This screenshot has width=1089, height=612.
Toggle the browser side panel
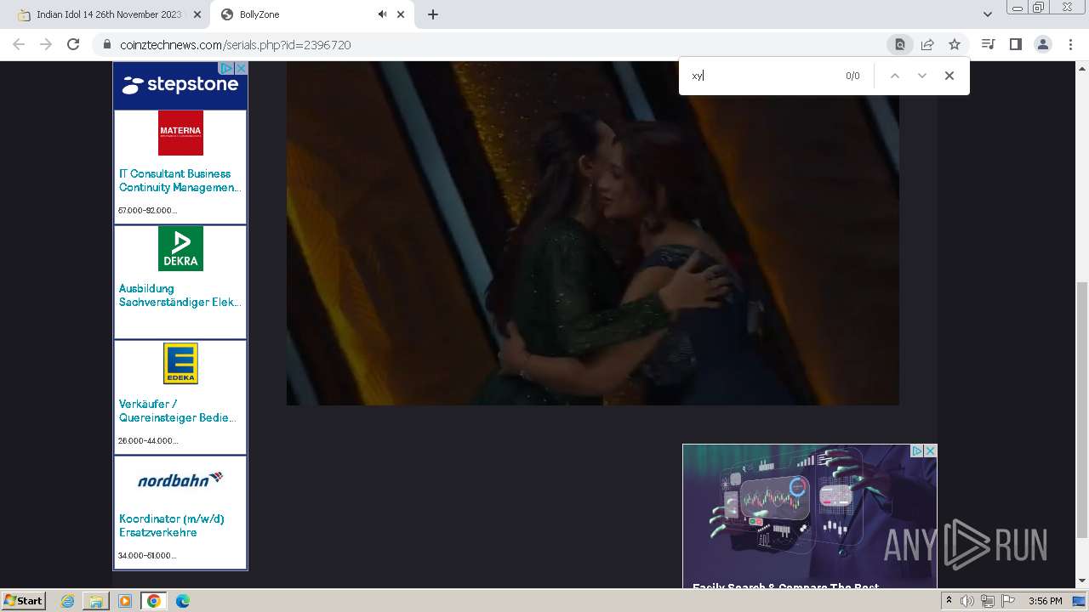coord(1015,44)
